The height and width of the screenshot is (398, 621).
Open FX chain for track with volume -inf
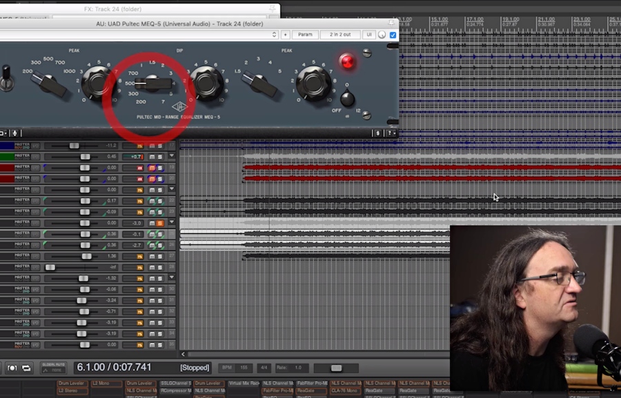pos(139,268)
